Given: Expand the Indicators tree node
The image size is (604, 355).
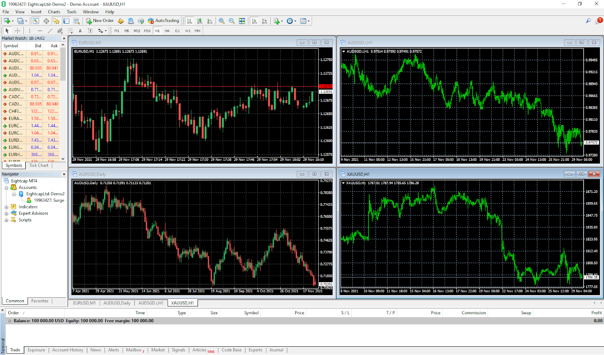Looking at the screenshot, I should click(6, 207).
